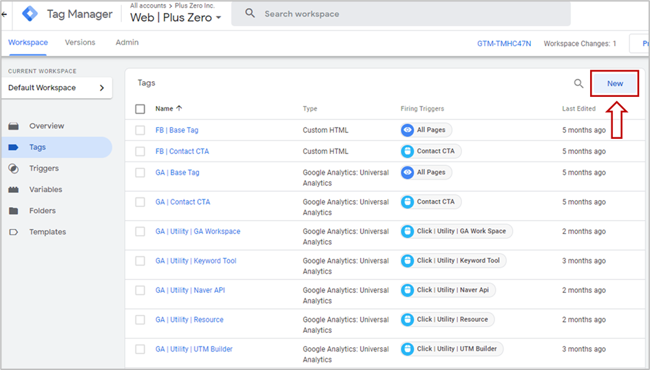Click the Overview sidebar icon

pos(14,126)
